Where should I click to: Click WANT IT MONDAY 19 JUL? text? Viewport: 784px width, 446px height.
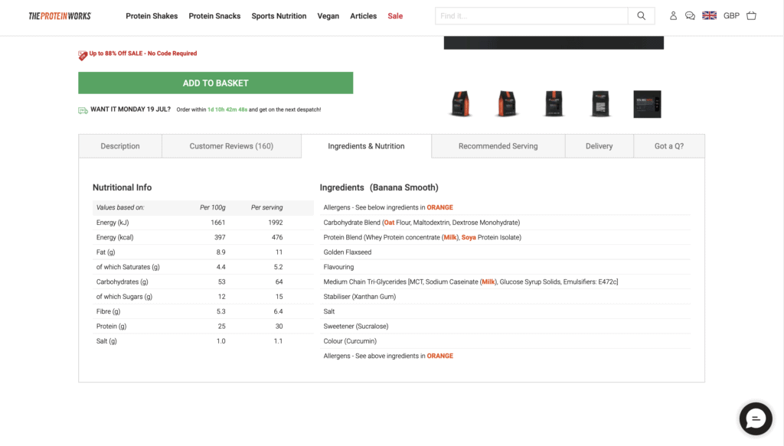click(130, 109)
